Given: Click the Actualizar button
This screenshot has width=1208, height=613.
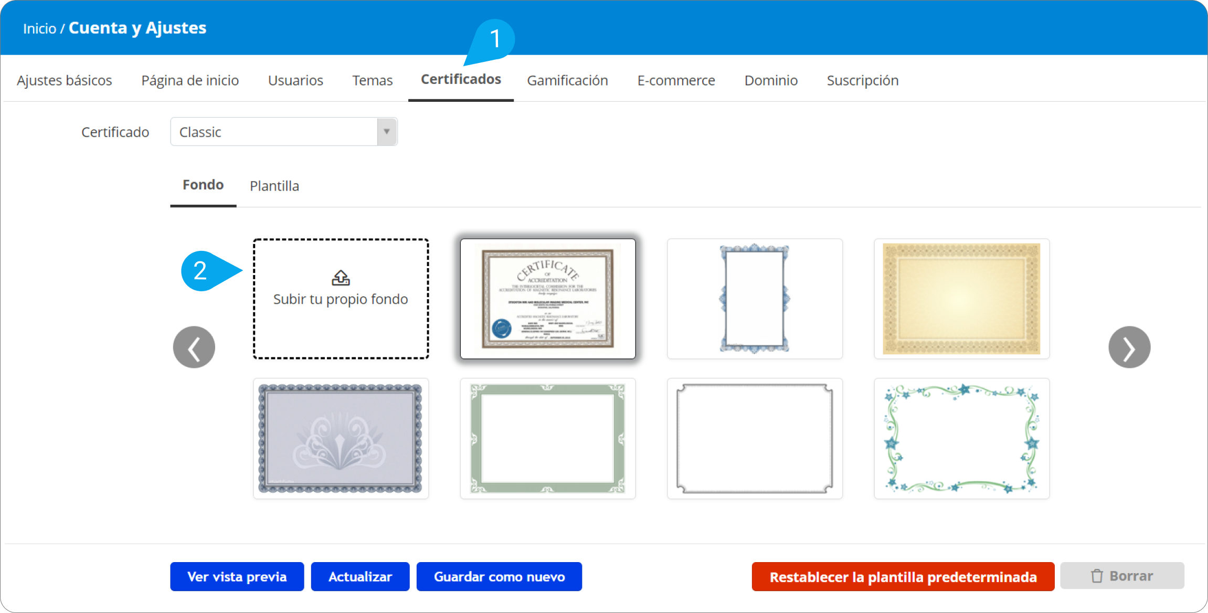Looking at the screenshot, I should pyautogui.click(x=360, y=577).
